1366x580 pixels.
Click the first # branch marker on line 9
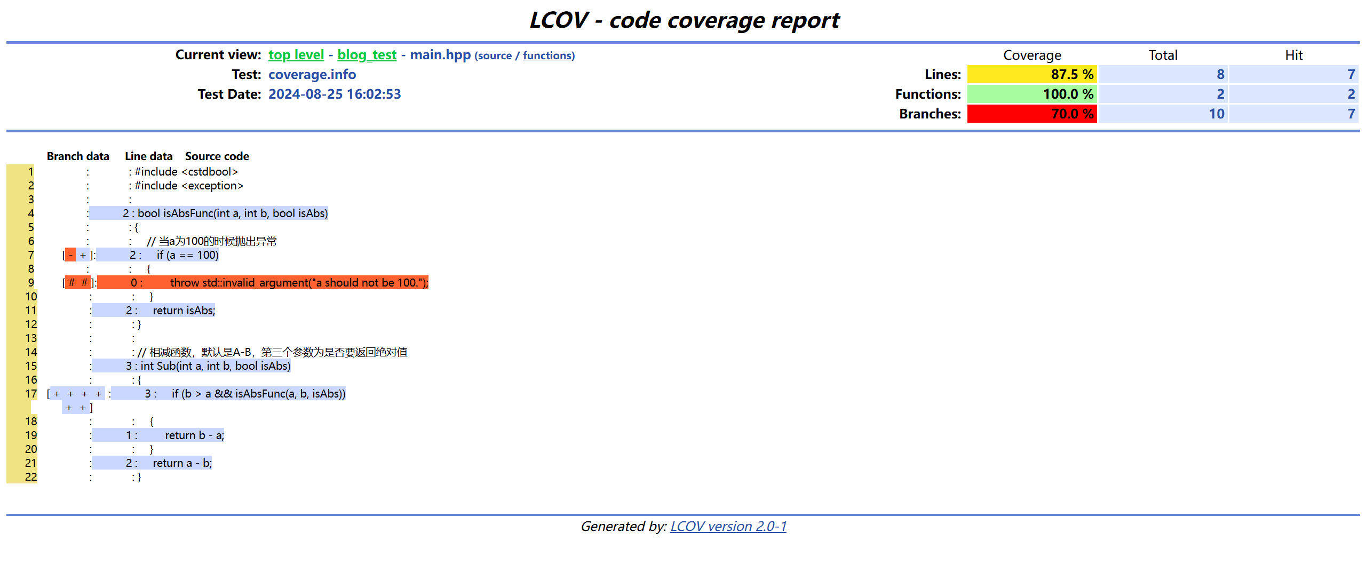pos(72,282)
